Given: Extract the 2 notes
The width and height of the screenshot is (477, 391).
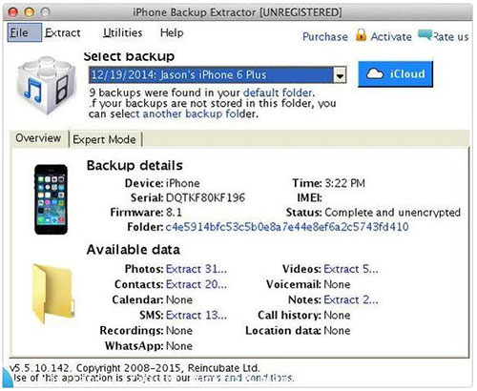Looking at the screenshot, I should [351, 299].
